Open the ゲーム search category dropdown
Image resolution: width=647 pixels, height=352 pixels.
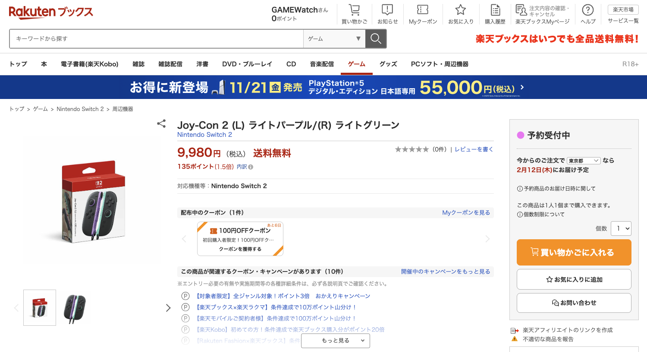(x=334, y=39)
